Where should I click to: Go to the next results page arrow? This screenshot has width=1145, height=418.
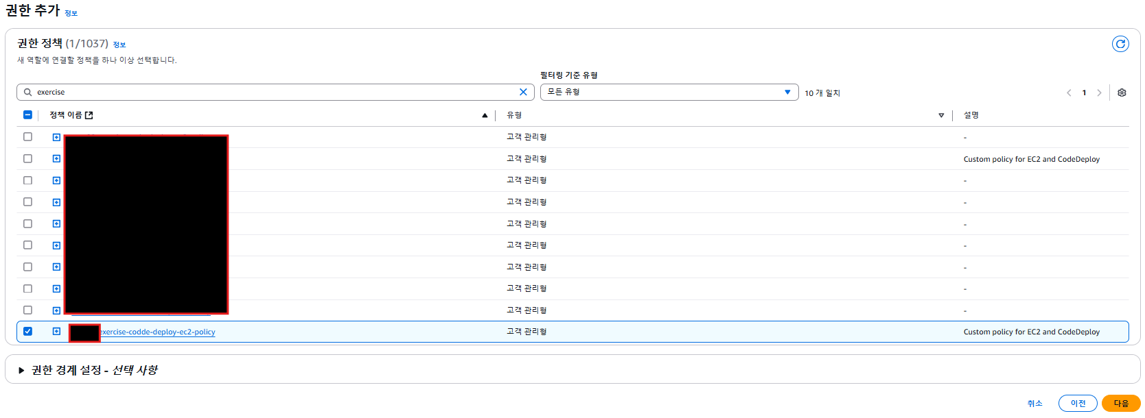pyautogui.click(x=1099, y=93)
